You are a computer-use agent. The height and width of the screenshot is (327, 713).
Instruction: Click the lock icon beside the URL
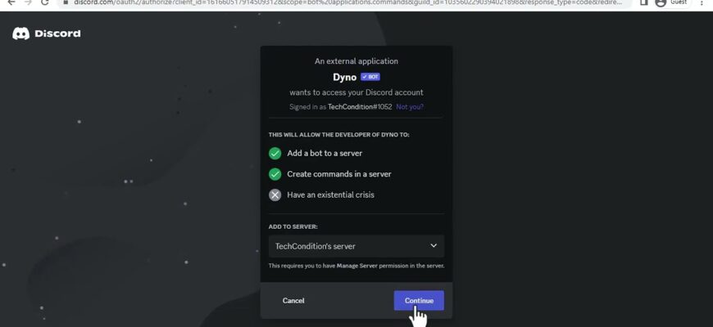click(66, 2)
